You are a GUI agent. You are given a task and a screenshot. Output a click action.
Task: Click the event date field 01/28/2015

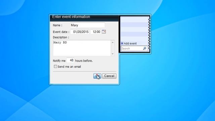(x=80, y=32)
